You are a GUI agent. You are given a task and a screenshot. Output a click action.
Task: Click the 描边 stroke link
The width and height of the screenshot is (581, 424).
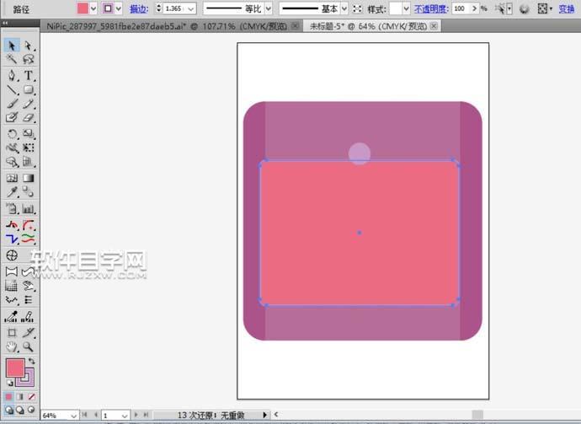pos(139,8)
